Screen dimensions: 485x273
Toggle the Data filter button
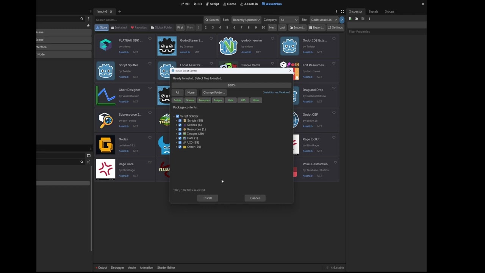(x=230, y=100)
